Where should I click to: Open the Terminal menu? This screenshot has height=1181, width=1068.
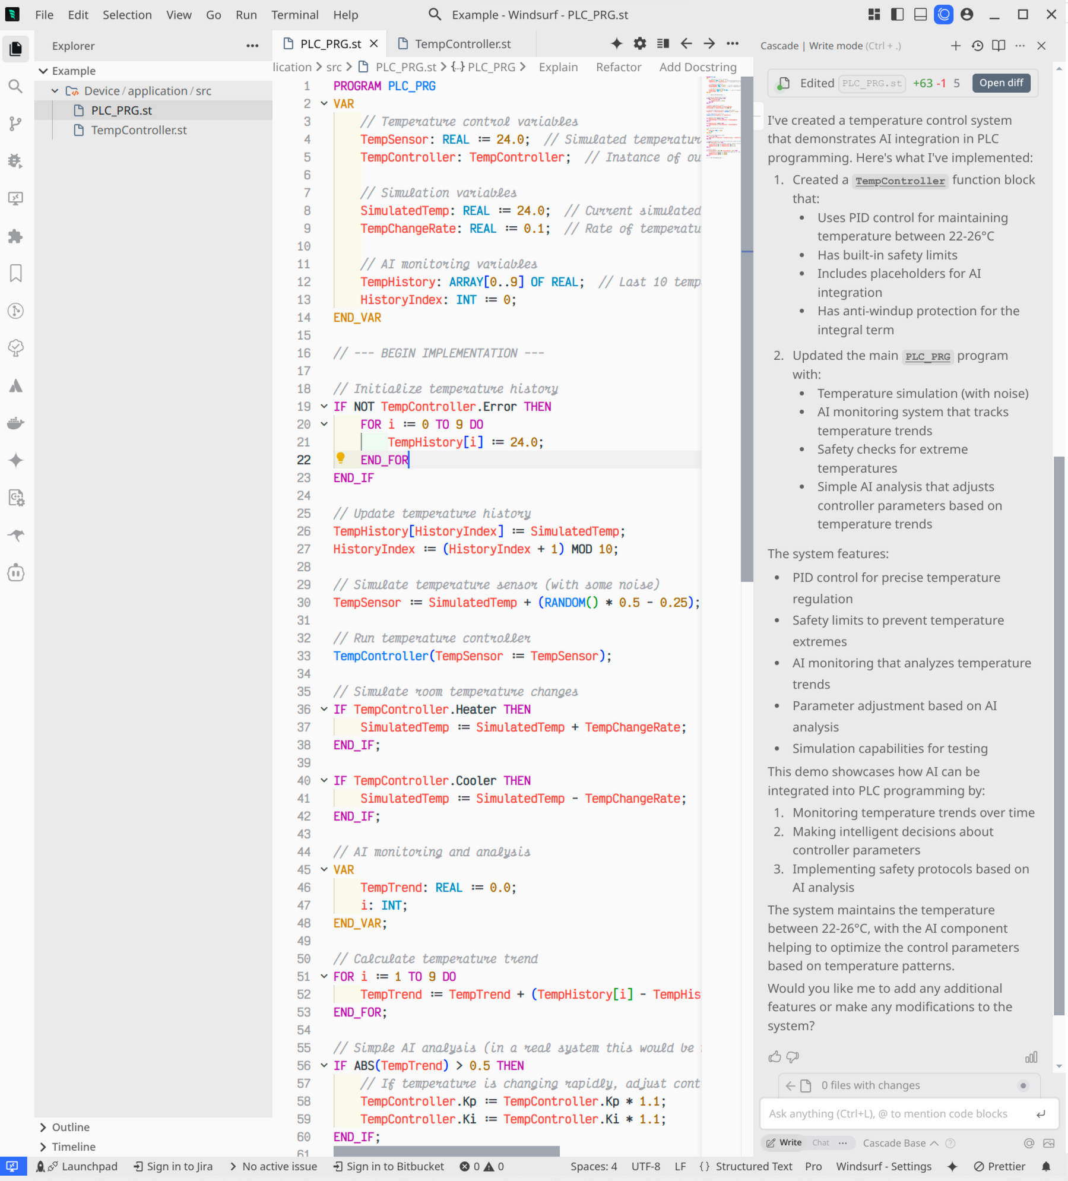(295, 14)
